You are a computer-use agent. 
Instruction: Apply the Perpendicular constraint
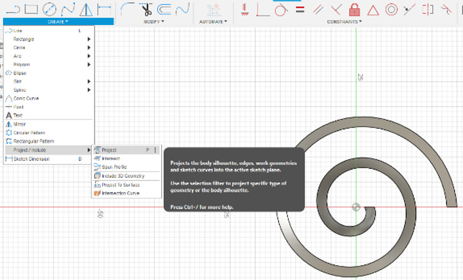[336, 10]
